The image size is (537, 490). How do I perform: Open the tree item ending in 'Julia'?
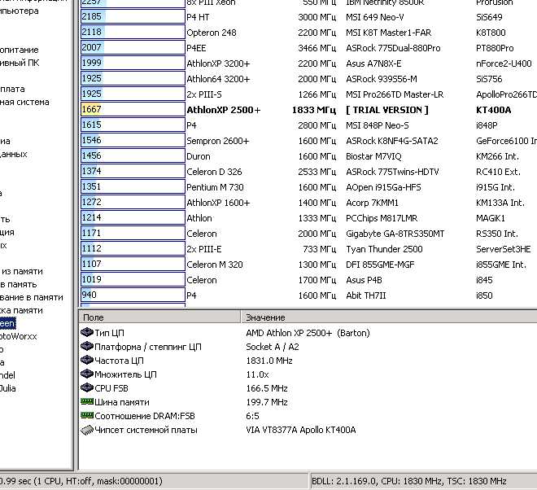tap(8, 388)
